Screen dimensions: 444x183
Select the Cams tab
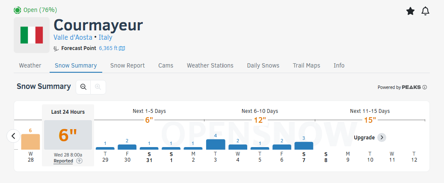pos(166,65)
